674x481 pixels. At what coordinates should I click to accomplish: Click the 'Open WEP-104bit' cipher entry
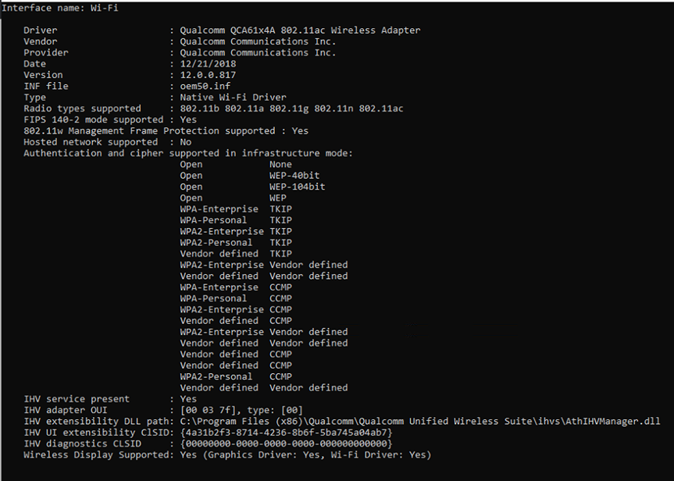(253, 187)
